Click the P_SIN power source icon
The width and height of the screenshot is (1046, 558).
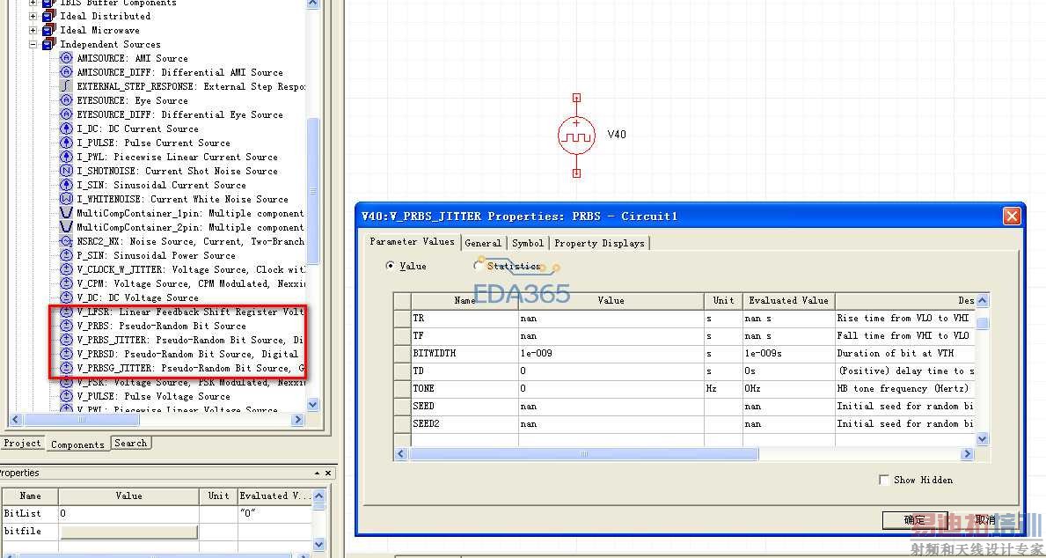point(66,255)
